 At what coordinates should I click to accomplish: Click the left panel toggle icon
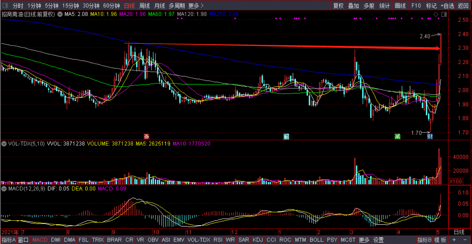pos(5,6)
